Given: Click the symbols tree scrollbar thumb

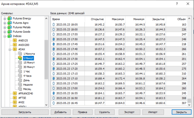Looking at the screenshot, I should (46, 59).
